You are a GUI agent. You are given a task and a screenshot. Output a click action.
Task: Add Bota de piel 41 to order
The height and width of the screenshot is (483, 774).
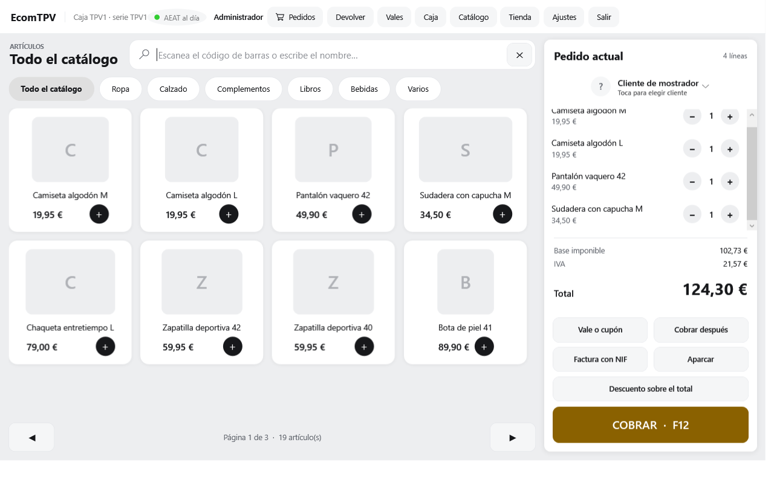point(484,347)
